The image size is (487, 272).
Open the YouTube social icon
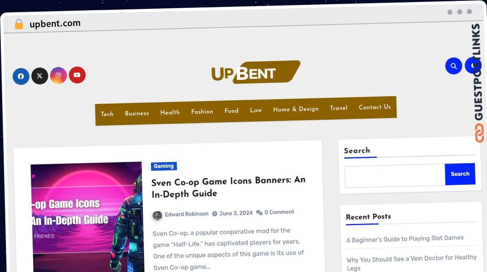(77, 75)
